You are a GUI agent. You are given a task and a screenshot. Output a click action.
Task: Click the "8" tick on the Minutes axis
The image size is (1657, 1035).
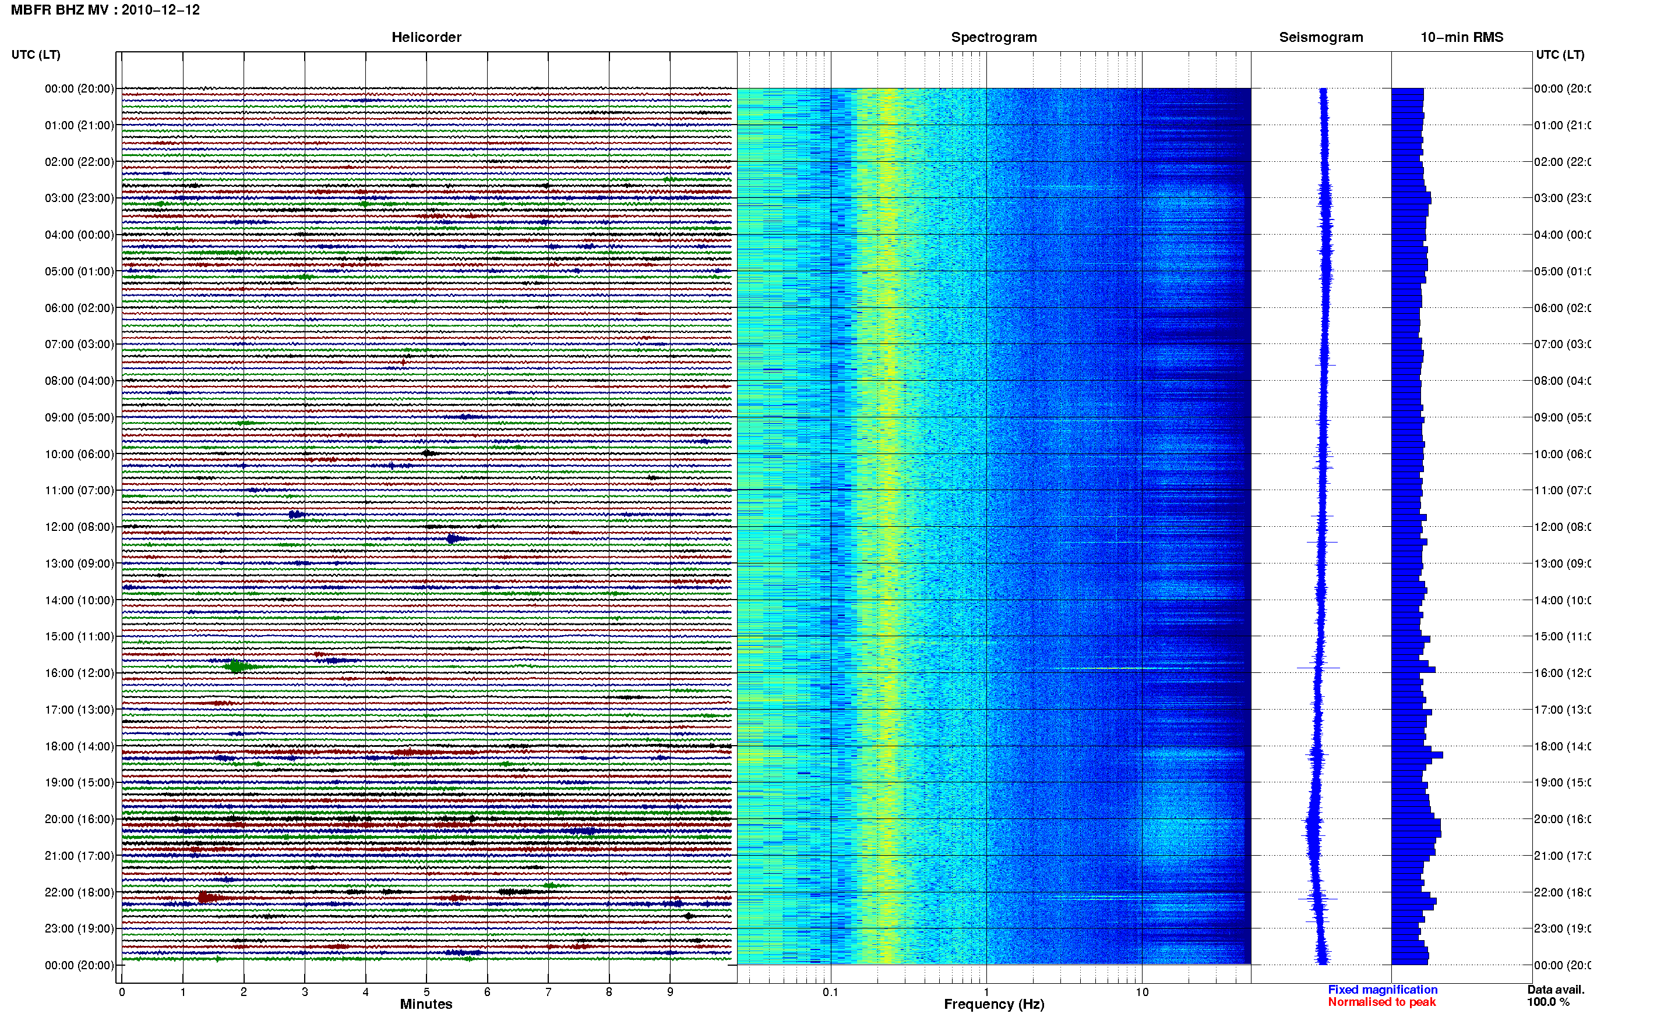point(609,992)
